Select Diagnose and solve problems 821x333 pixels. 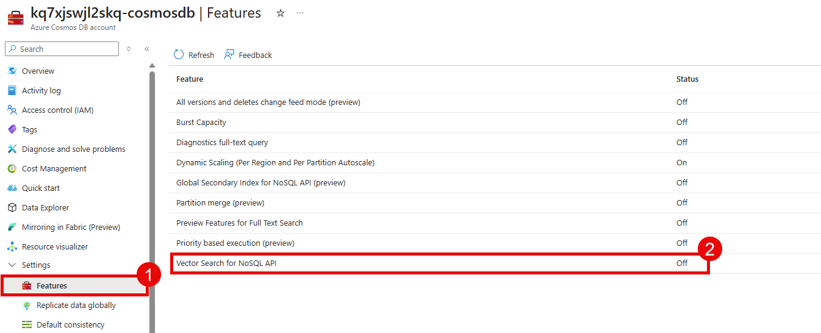[75, 149]
